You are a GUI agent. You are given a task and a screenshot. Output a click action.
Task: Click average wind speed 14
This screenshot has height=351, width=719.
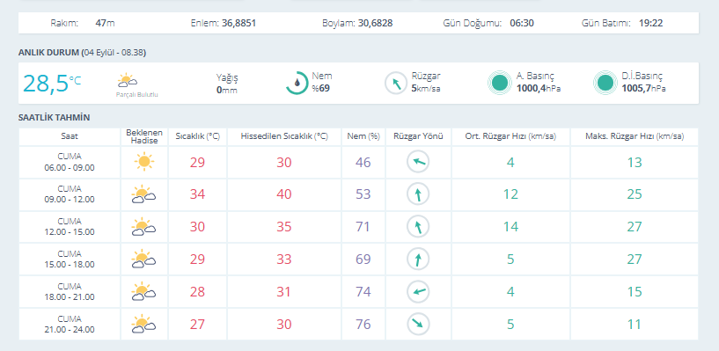[x=510, y=227]
